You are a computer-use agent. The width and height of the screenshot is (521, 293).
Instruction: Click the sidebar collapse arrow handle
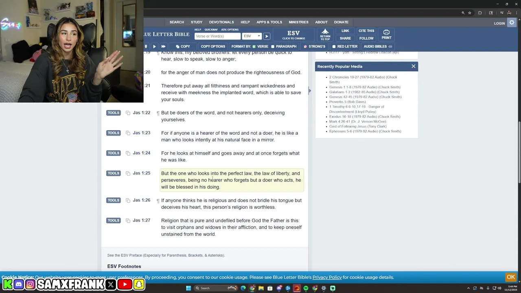(310, 91)
